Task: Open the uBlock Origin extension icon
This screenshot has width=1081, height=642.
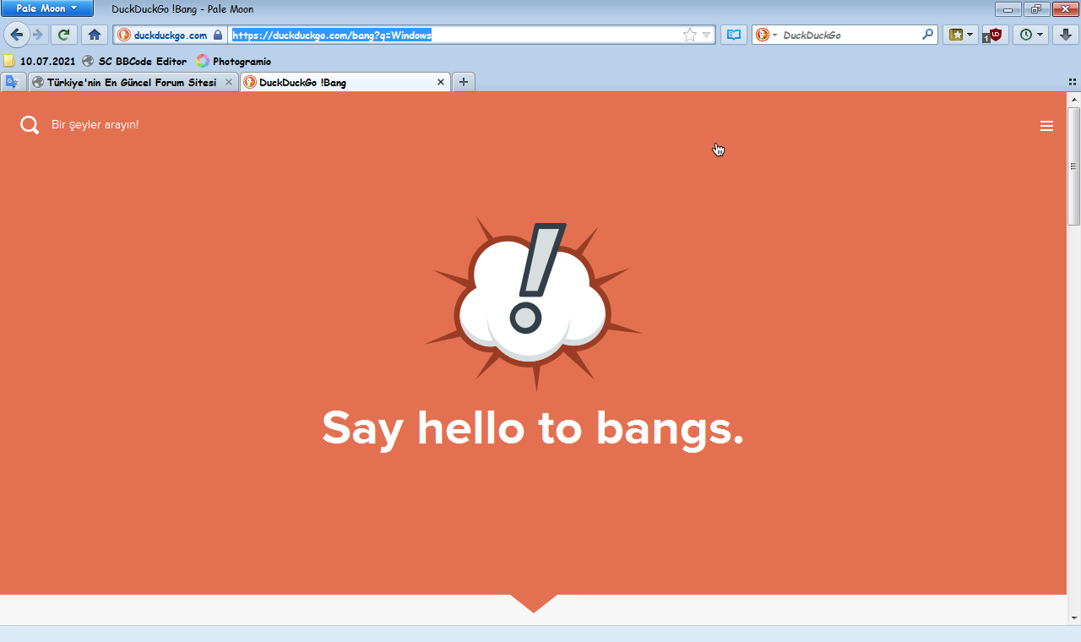Action: point(994,35)
